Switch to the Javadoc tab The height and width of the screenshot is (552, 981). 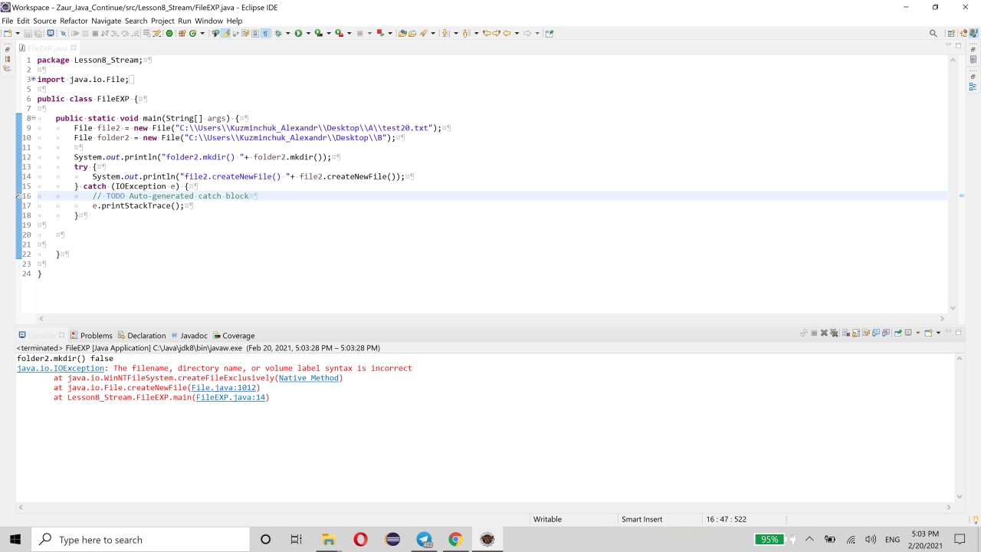pos(189,335)
